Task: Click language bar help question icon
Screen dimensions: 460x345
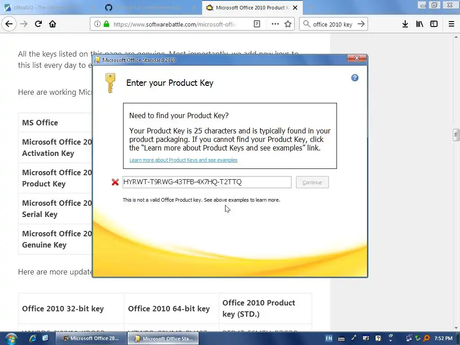Action: tap(378, 339)
